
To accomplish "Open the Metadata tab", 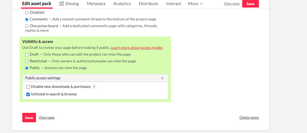I will pyautogui.click(x=96, y=4).
